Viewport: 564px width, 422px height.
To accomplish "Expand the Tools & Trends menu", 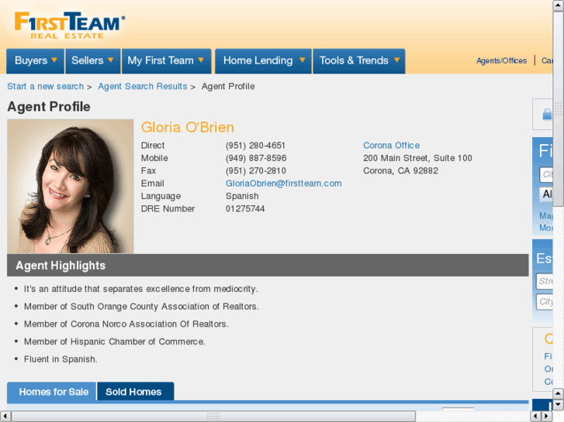I will pyautogui.click(x=359, y=60).
